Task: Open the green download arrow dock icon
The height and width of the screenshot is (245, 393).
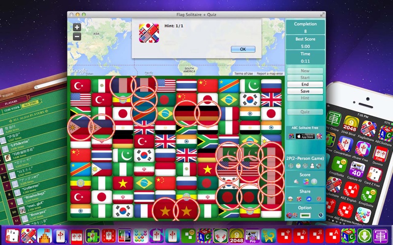Action: [365, 235]
